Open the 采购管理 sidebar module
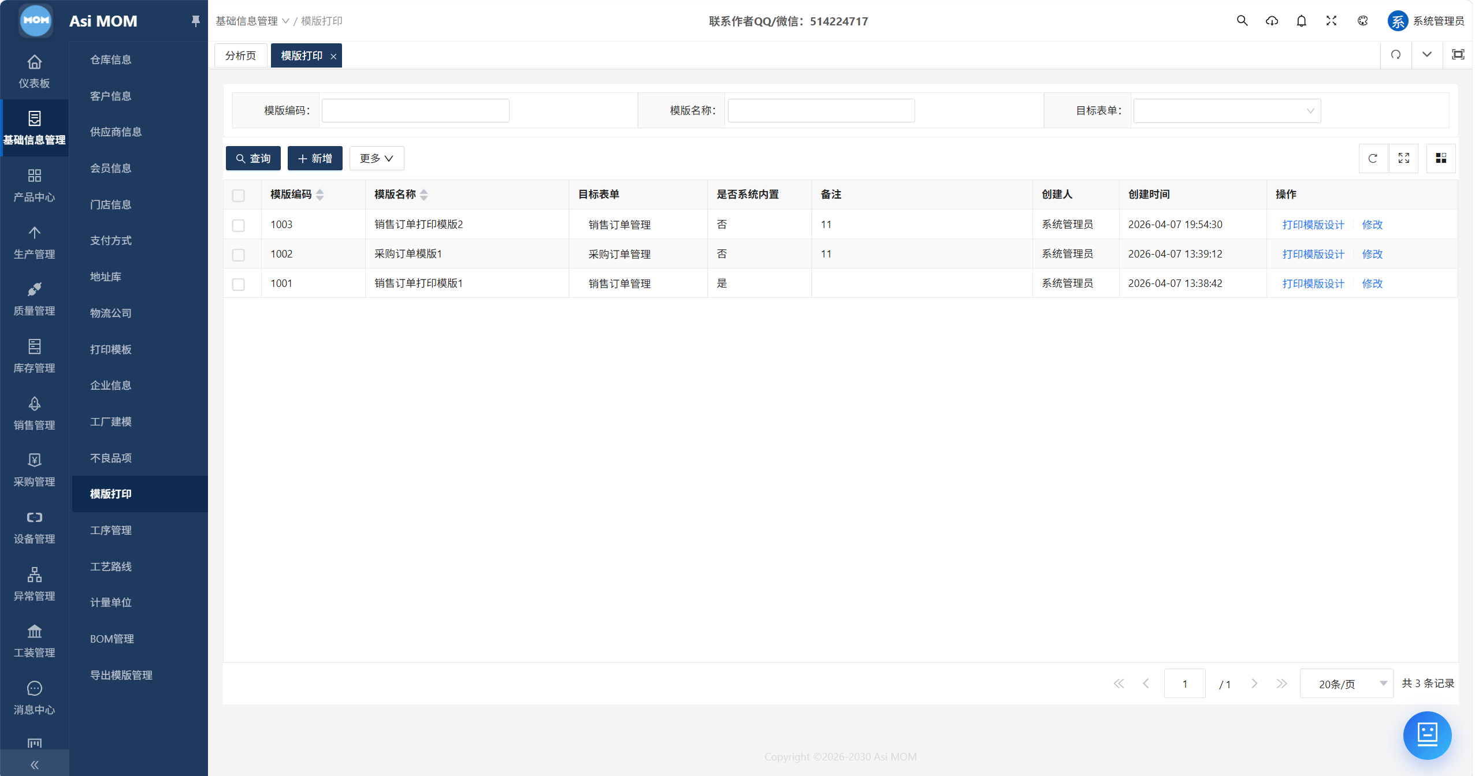This screenshot has height=776, width=1475. 34,469
